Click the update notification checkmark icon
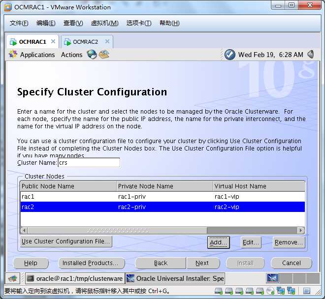The image size is (325, 299). click(x=229, y=55)
